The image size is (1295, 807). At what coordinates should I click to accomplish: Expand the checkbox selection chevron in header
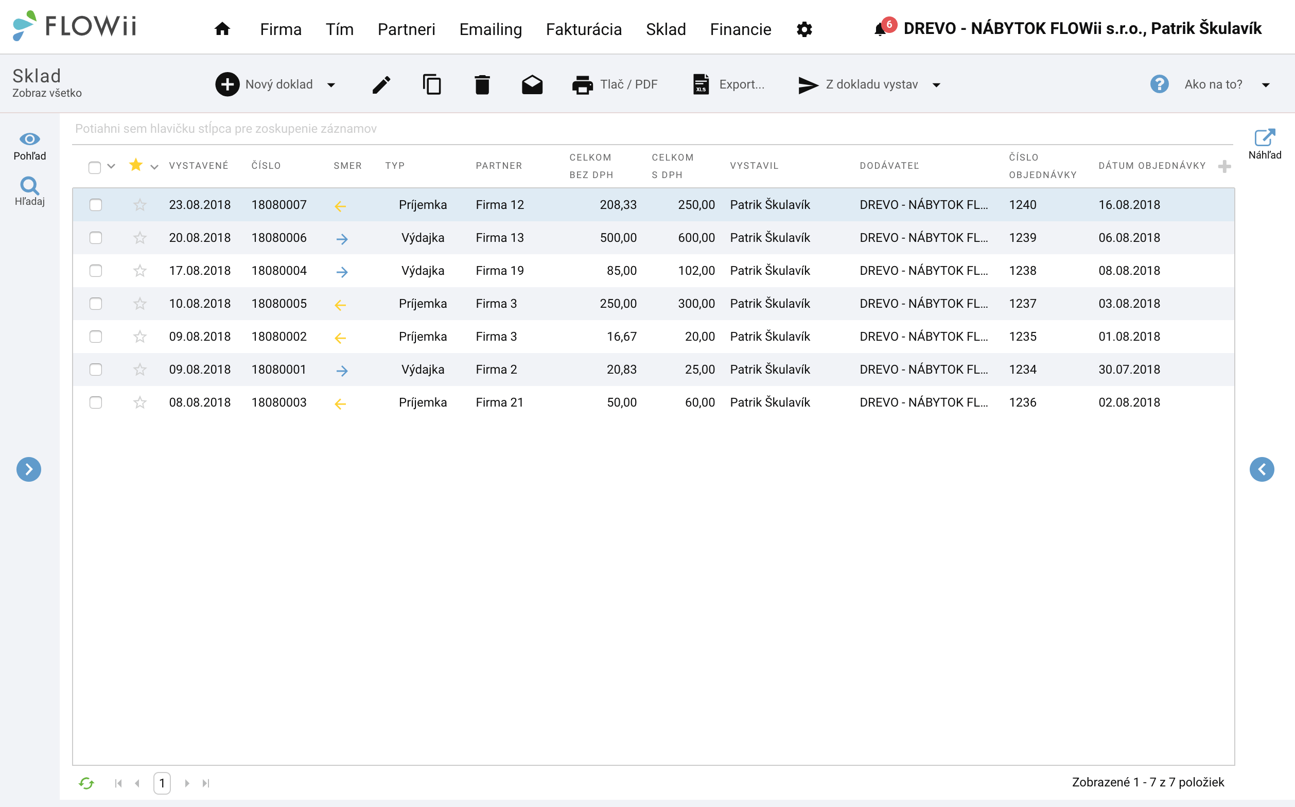click(111, 166)
